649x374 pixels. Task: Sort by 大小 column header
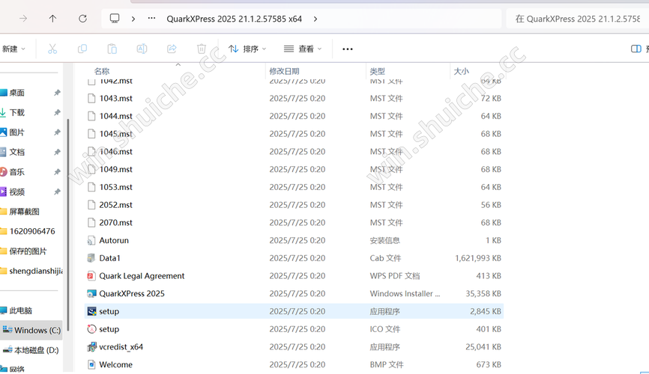[461, 71]
